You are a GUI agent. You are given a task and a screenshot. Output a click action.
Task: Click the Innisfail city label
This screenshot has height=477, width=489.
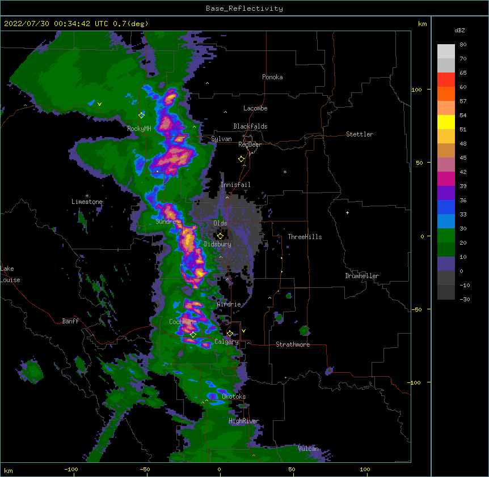point(235,185)
